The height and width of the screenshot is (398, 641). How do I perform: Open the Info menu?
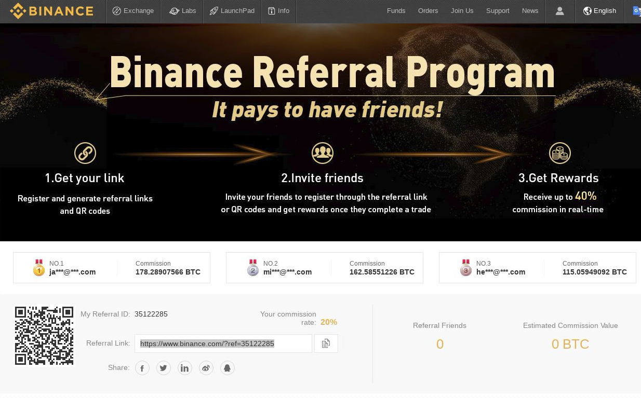278,11
